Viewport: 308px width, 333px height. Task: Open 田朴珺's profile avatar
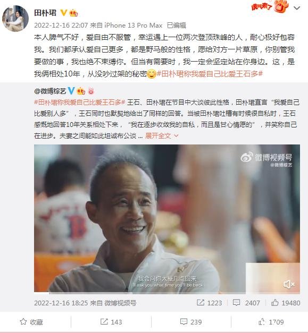[x=15, y=19]
